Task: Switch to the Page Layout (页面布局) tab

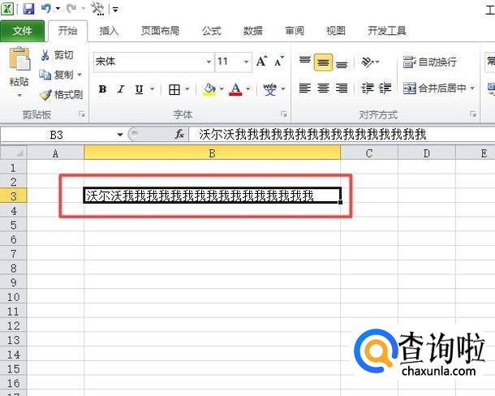Action: click(x=160, y=31)
